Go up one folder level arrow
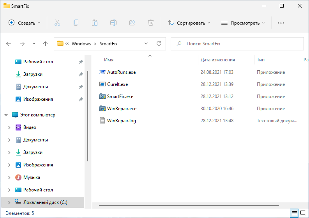This screenshot has width=309, height=218. (45, 44)
